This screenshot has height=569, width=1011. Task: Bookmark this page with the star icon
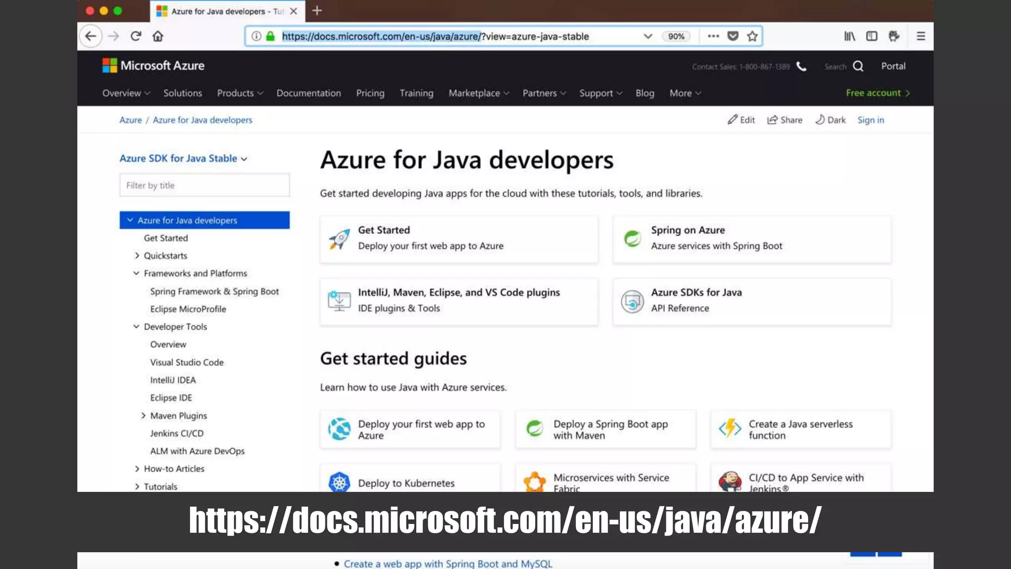(752, 36)
